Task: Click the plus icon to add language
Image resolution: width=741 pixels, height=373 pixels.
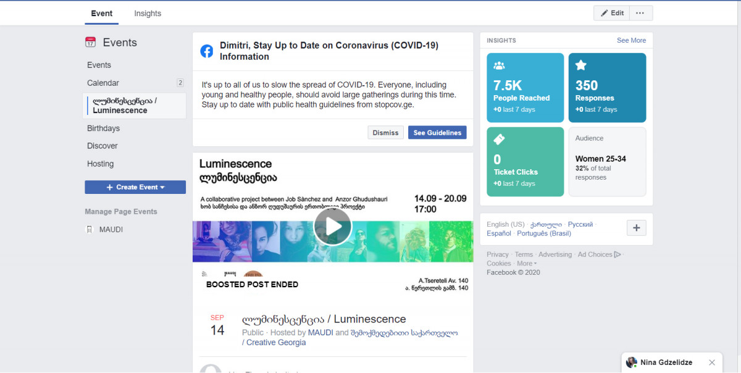Action: 636,228
